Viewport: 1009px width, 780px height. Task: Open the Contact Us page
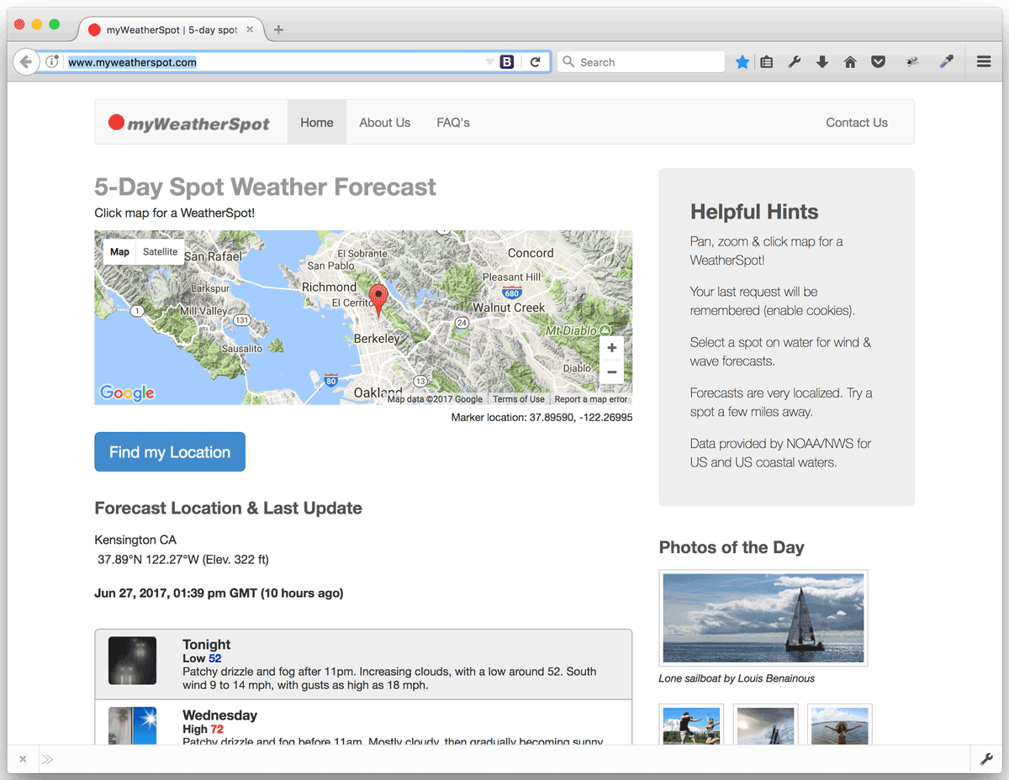pos(857,123)
